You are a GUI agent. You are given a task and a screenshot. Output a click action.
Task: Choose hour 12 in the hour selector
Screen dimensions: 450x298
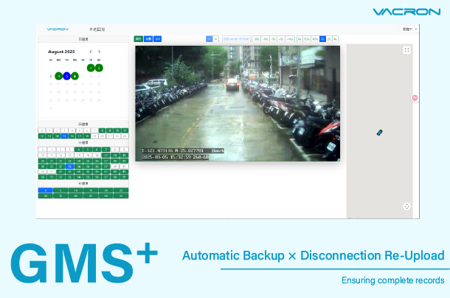click(42, 136)
